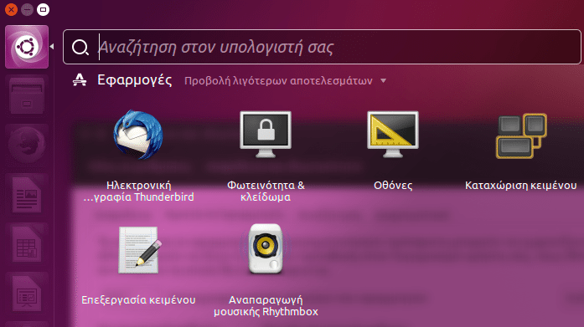This screenshot has width=584, height=327.
Task: Click the Οθόνες label text
Action: click(x=393, y=186)
